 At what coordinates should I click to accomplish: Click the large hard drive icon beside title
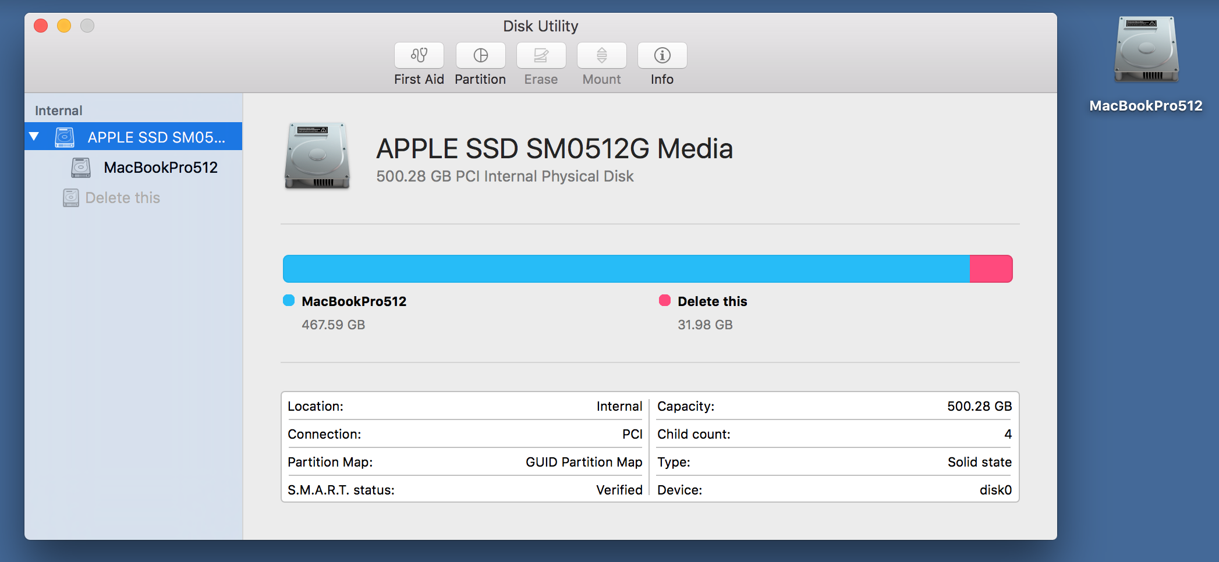click(317, 156)
